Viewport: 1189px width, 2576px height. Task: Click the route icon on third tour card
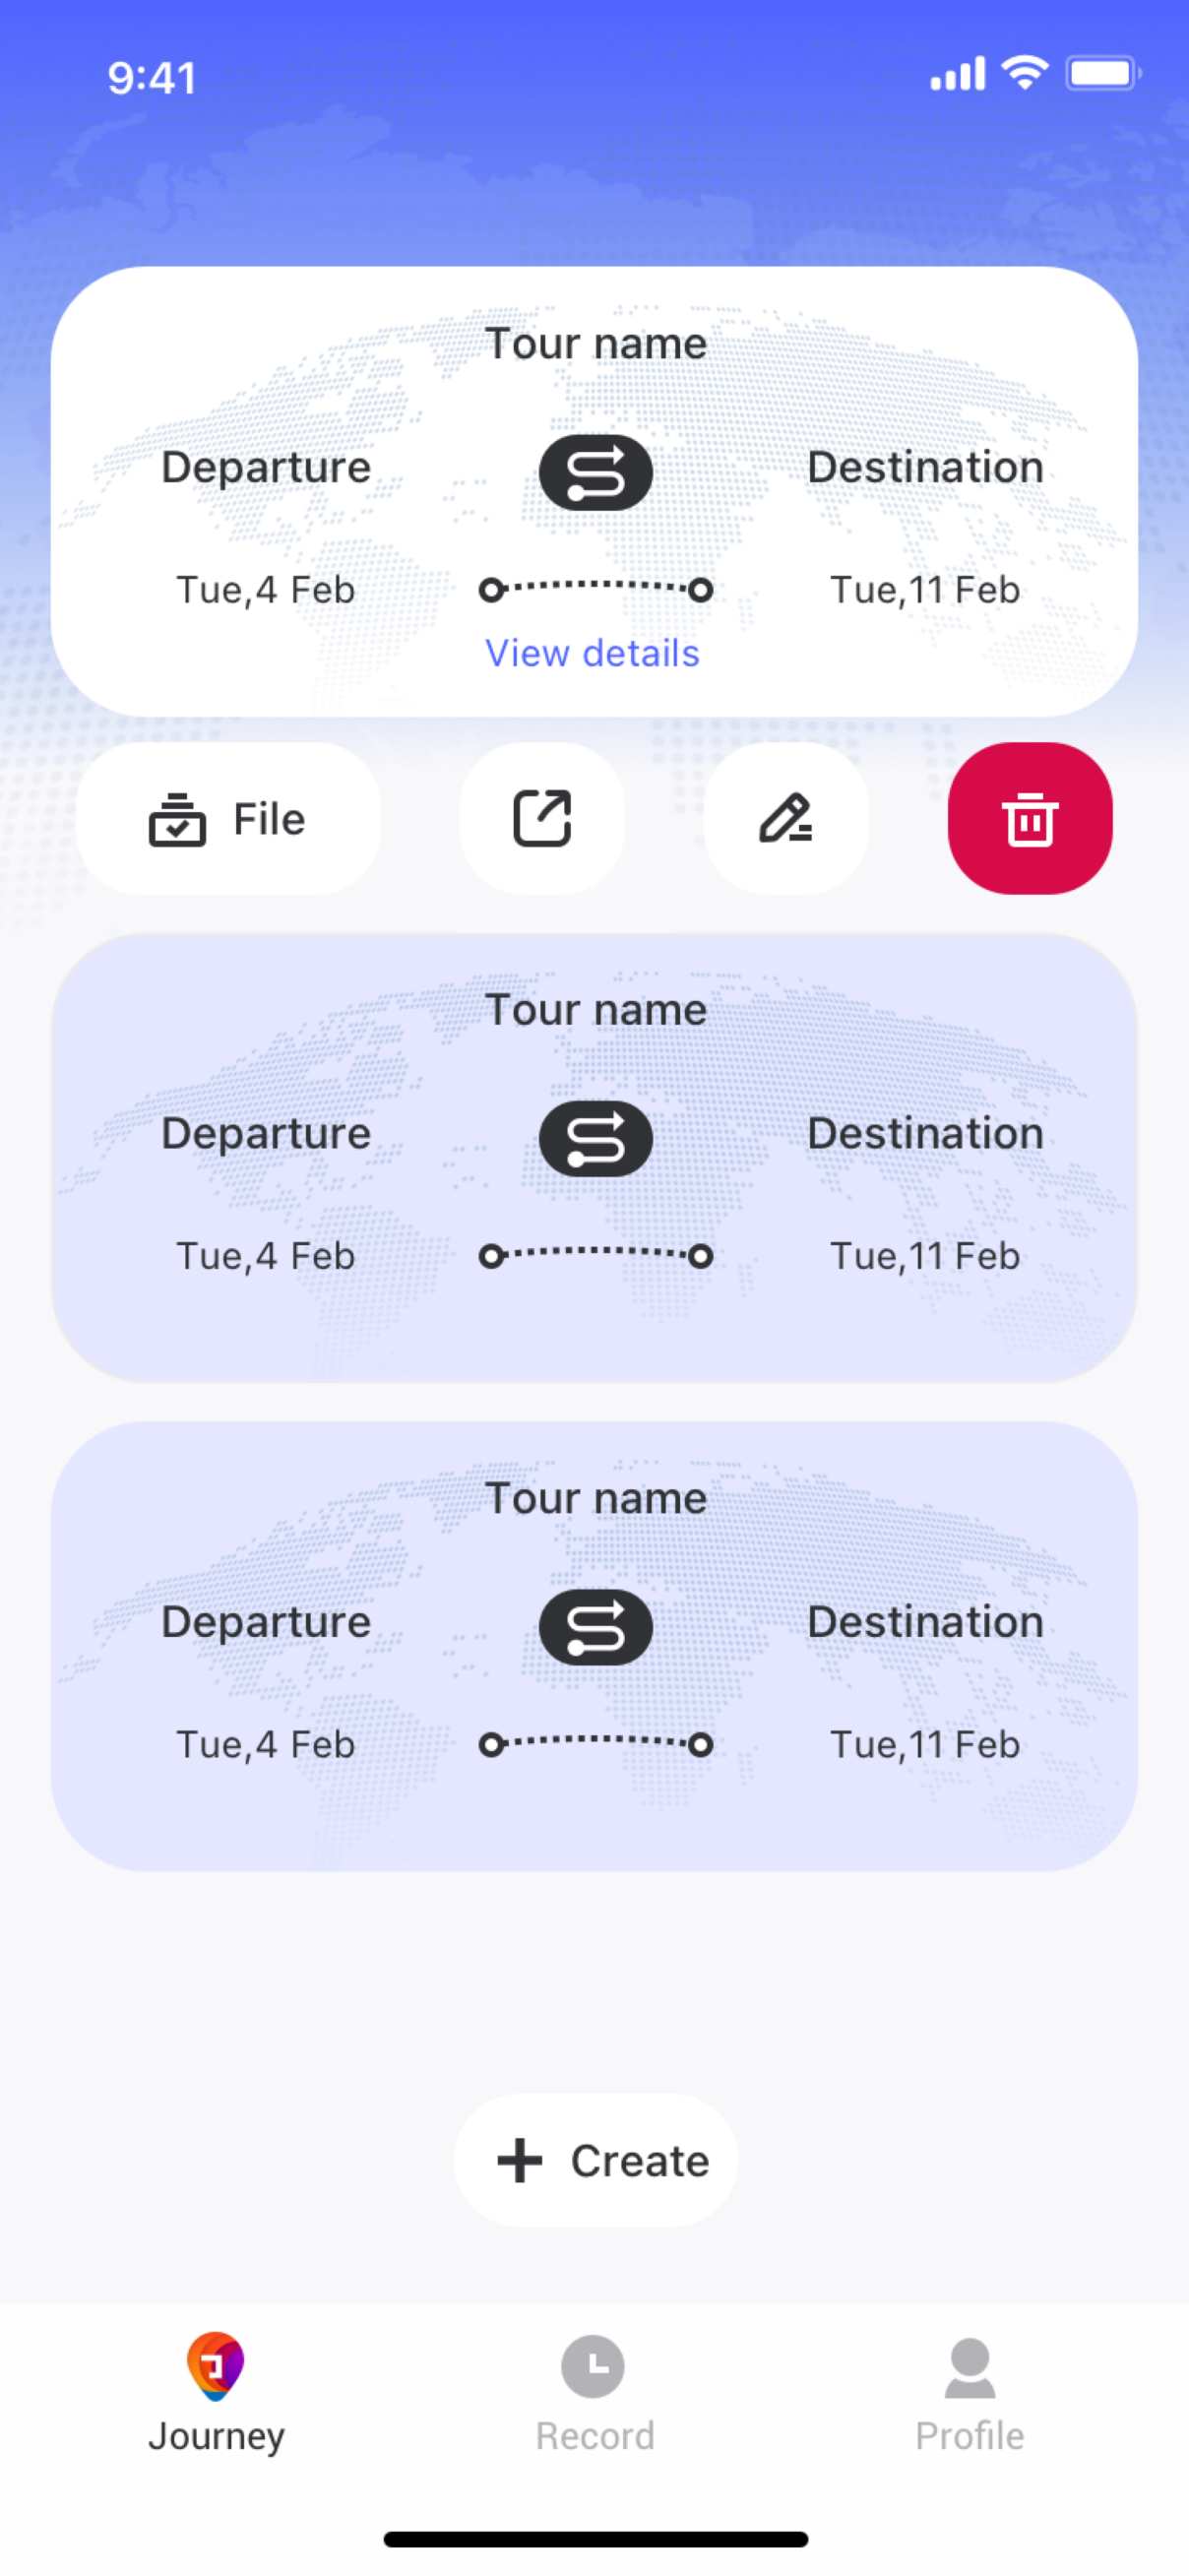(595, 1626)
